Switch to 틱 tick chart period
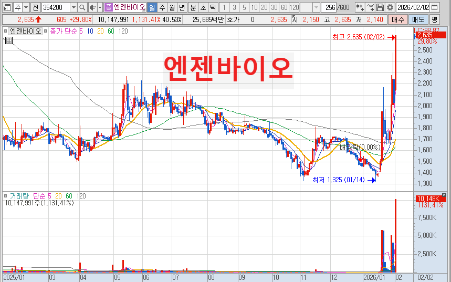451x282 pixels. point(213,7)
